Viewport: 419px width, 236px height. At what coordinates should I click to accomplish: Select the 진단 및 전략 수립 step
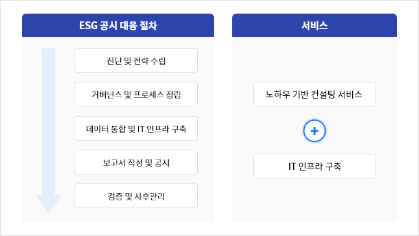point(136,60)
